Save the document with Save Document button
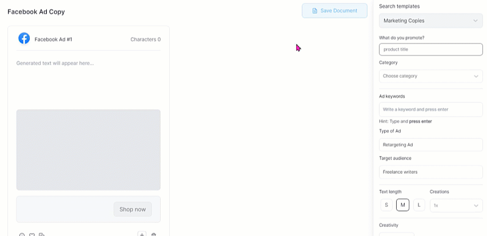Viewport: 487px width, 236px height. [x=334, y=11]
